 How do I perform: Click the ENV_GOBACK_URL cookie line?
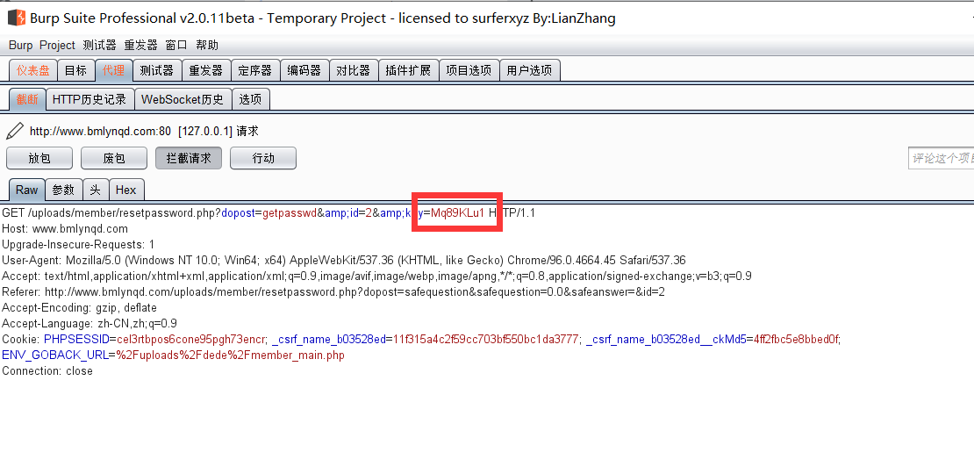pyautogui.click(x=174, y=355)
